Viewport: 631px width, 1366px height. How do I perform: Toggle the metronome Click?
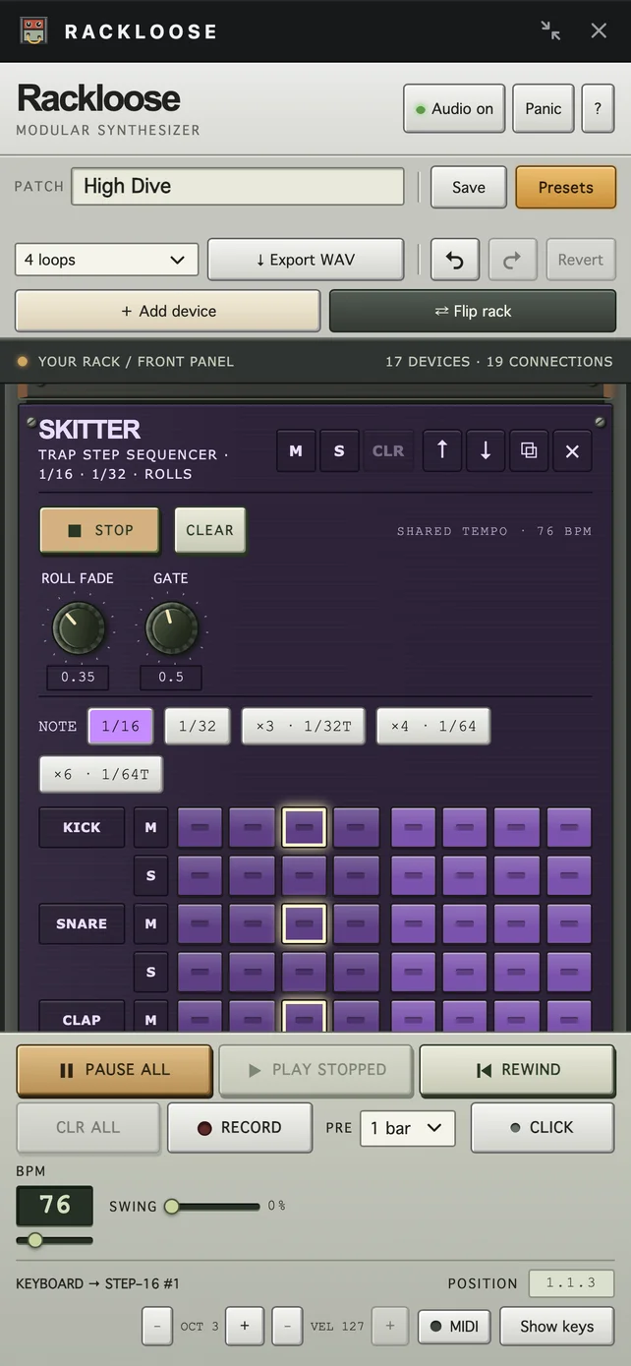tap(543, 1127)
